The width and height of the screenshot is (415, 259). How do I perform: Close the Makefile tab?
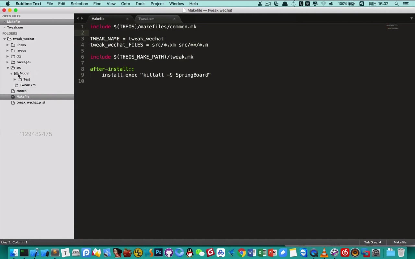(127, 19)
